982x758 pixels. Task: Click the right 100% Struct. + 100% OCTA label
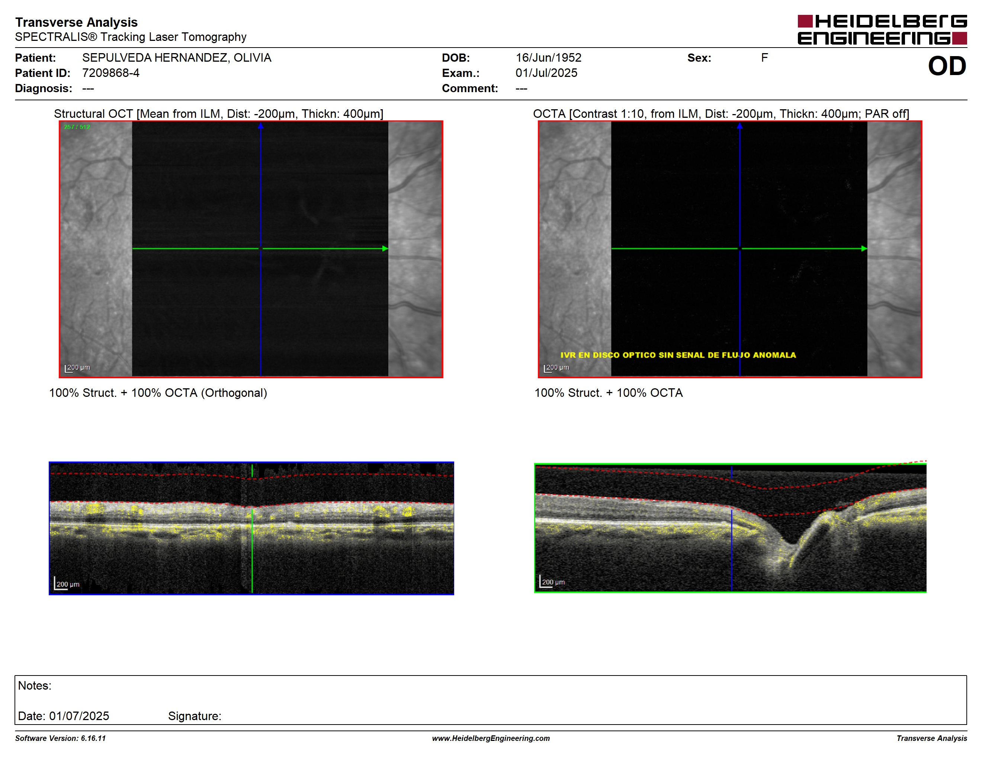tap(608, 393)
